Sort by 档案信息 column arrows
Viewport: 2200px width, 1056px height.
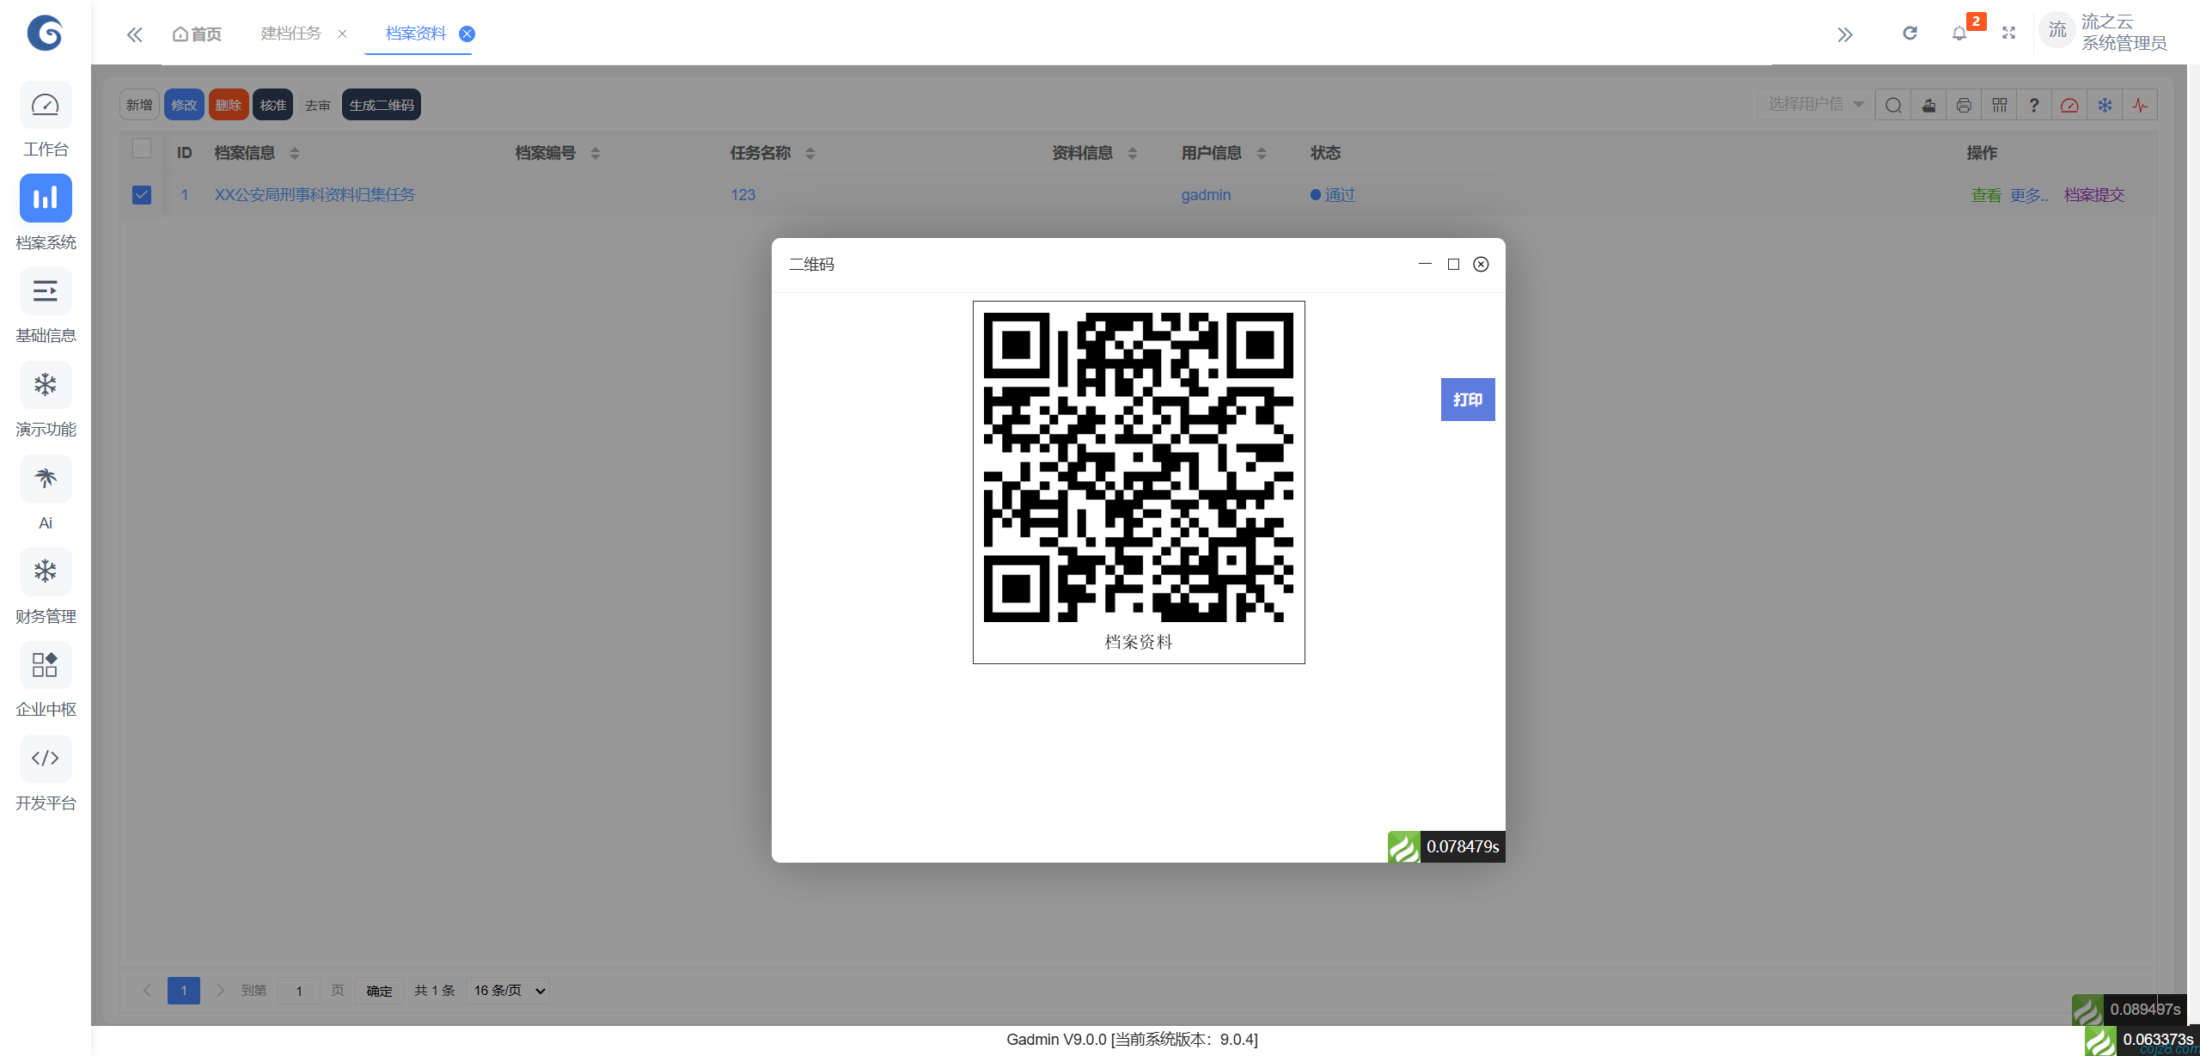click(295, 153)
